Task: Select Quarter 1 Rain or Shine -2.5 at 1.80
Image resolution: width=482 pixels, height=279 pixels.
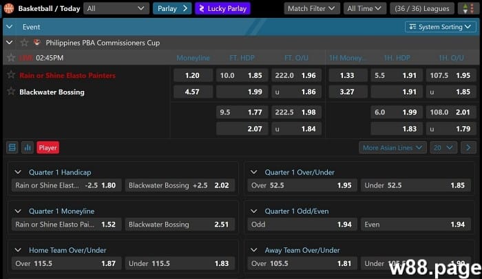Action: coord(66,185)
